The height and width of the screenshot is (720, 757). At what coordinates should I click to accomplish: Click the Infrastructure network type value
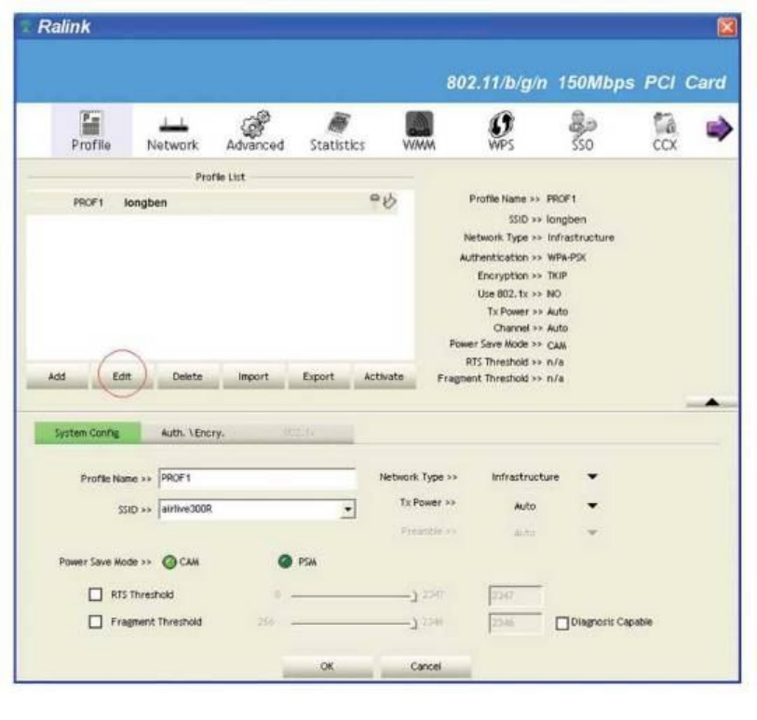525,477
